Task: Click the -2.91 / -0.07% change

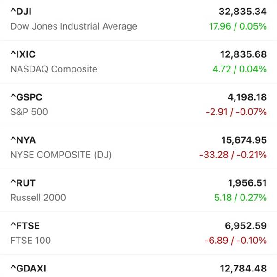Action: tap(235, 112)
